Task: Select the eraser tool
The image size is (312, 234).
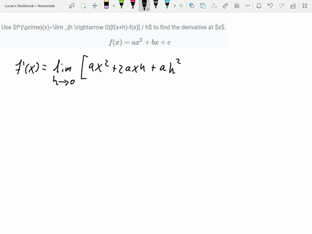Action: click(x=107, y=5)
